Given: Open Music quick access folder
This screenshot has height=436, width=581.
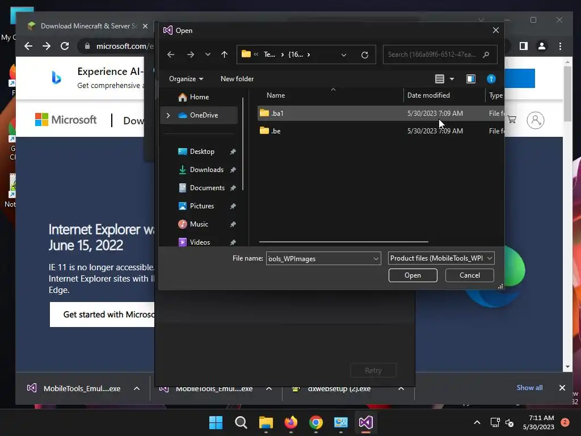Looking at the screenshot, I should (199, 224).
